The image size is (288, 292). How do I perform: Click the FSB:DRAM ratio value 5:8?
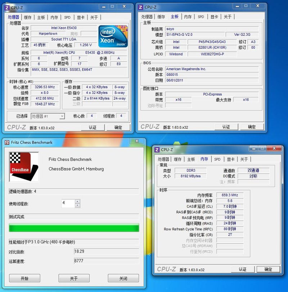tap(230, 201)
